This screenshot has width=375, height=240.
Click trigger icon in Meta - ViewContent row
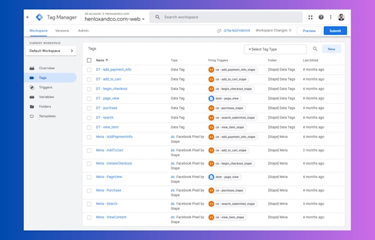coord(211,217)
